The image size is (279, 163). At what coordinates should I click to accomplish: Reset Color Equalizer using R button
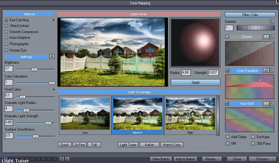[272, 71]
